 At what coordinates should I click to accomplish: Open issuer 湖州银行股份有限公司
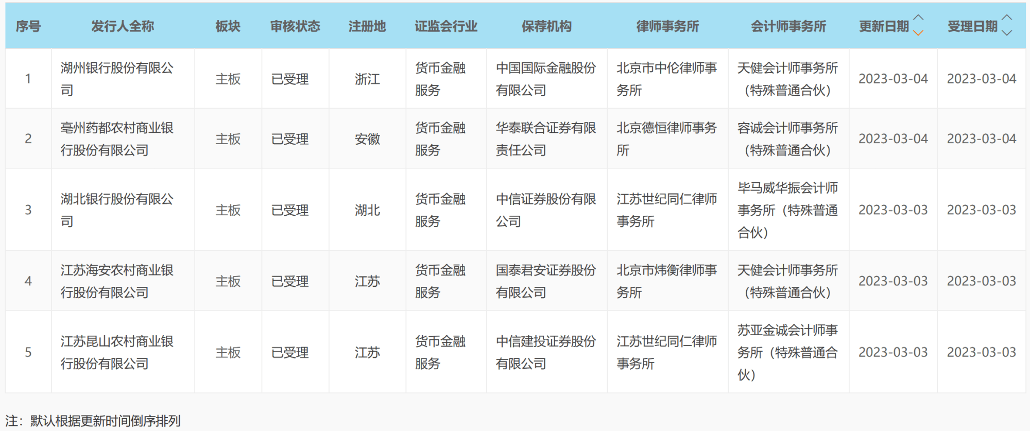coord(117,79)
